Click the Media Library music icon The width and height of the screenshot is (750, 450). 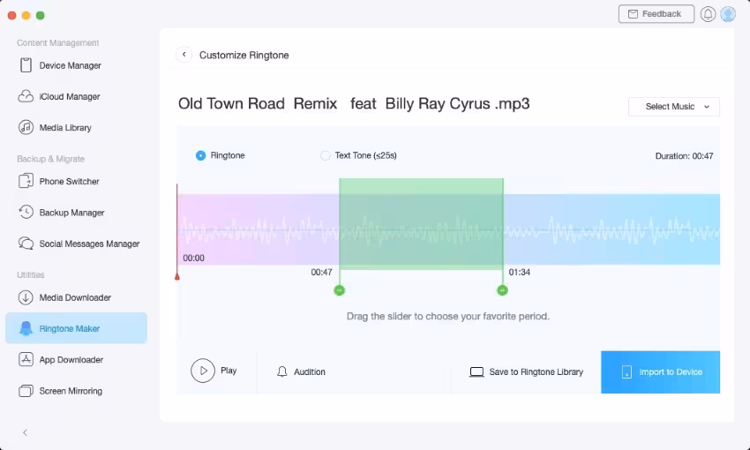pos(26,127)
